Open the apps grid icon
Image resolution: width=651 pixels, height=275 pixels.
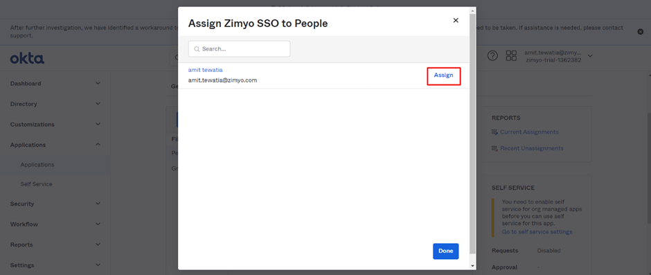pyautogui.click(x=511, y=56)
